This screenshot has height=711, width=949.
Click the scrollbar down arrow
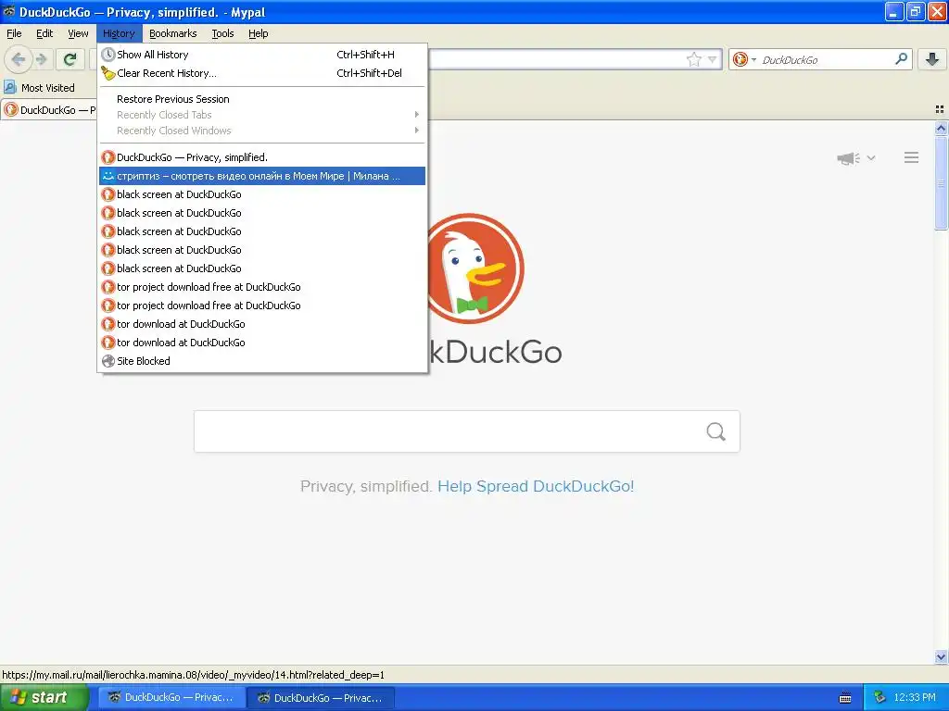pos(941,657)
